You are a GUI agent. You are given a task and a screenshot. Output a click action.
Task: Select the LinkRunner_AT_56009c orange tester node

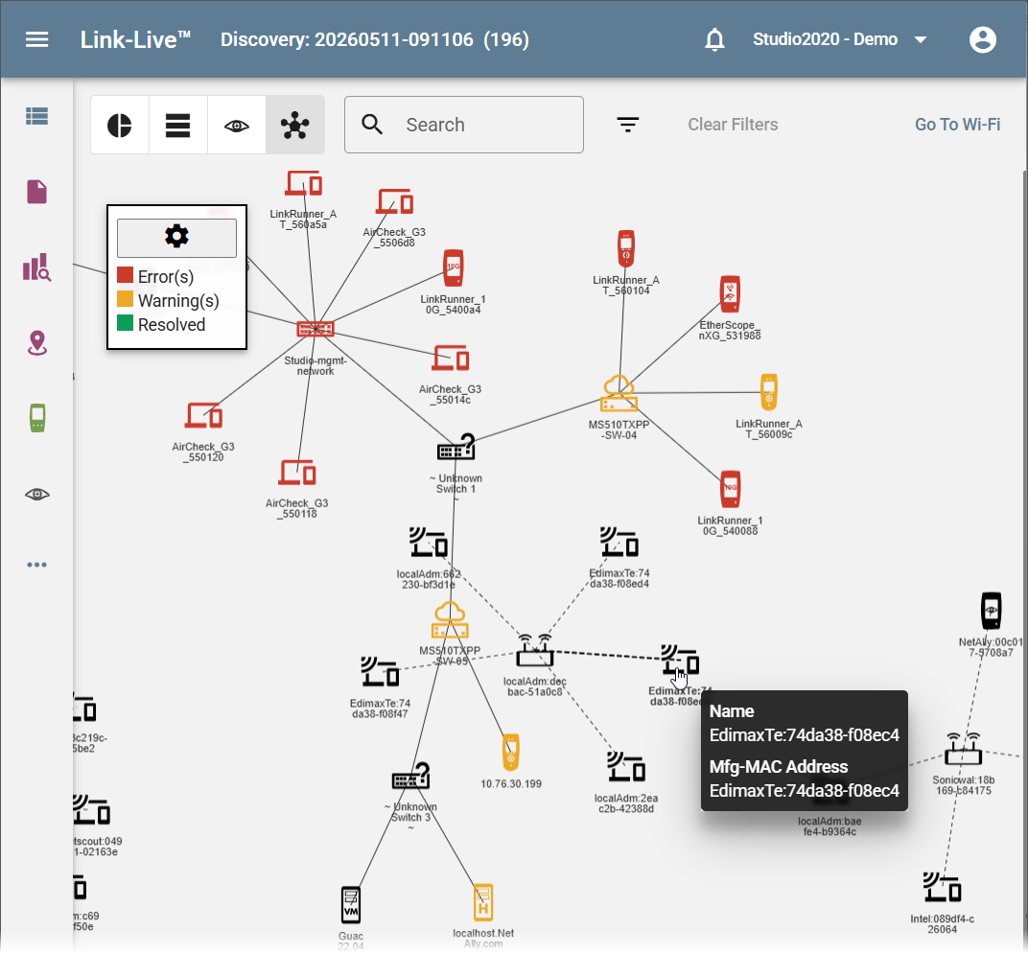(769, 392)
